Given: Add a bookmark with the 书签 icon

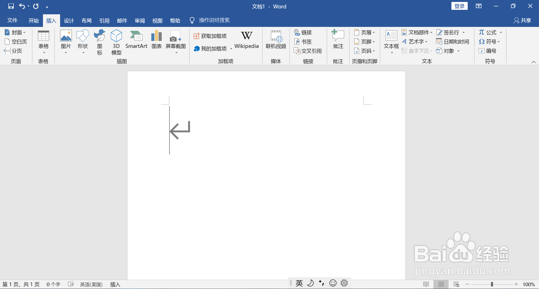Looking at the screenshot, I should pyautogui.click(x=303, y=41).
